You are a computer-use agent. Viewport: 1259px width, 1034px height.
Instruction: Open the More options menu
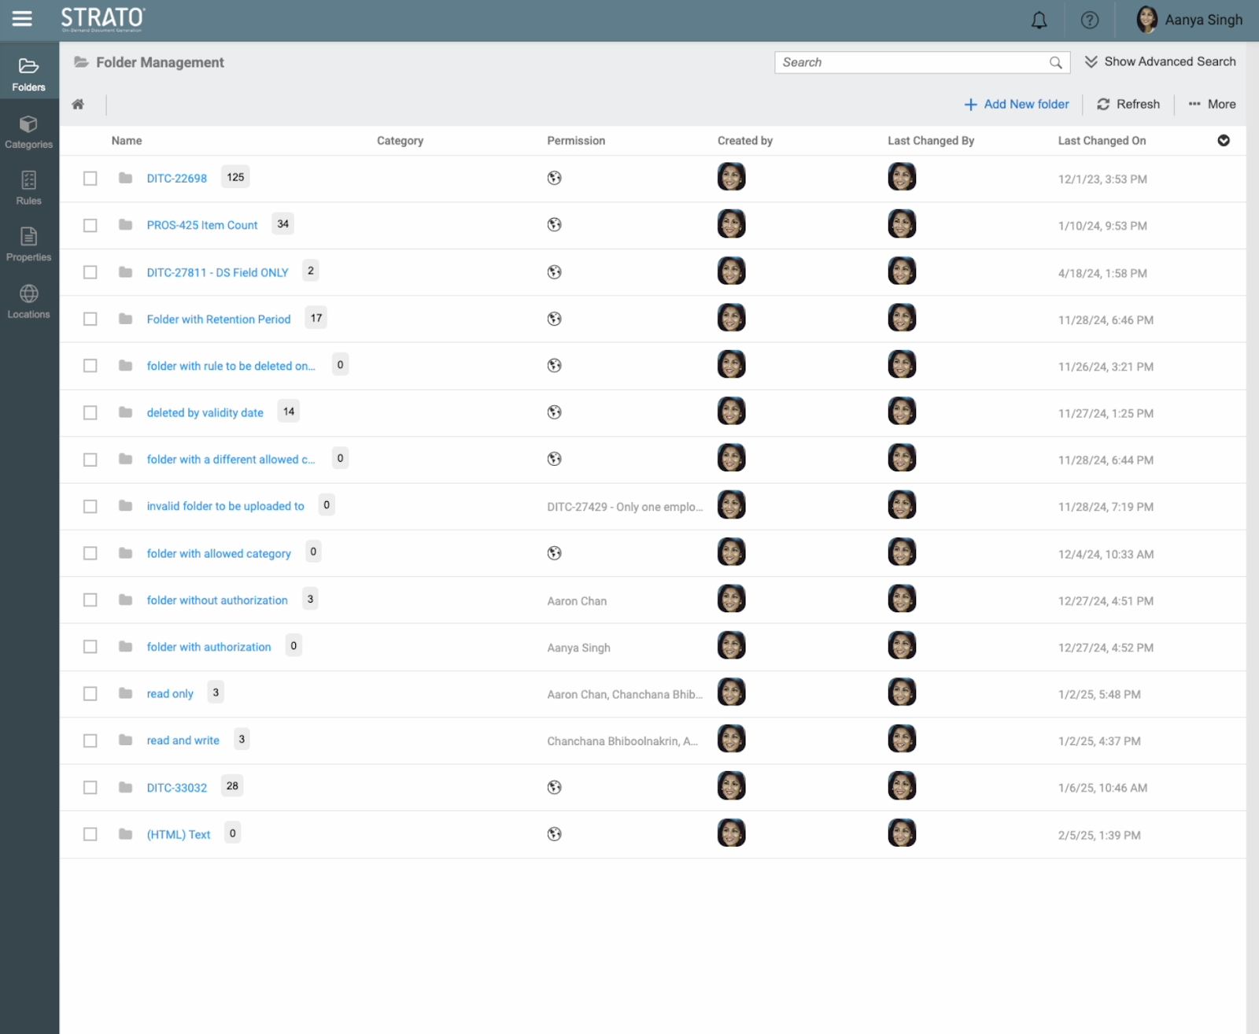pos(1212,105)
